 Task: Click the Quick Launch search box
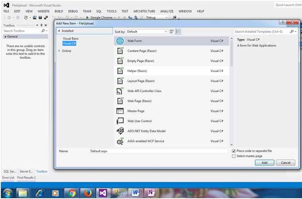[288, 5]
